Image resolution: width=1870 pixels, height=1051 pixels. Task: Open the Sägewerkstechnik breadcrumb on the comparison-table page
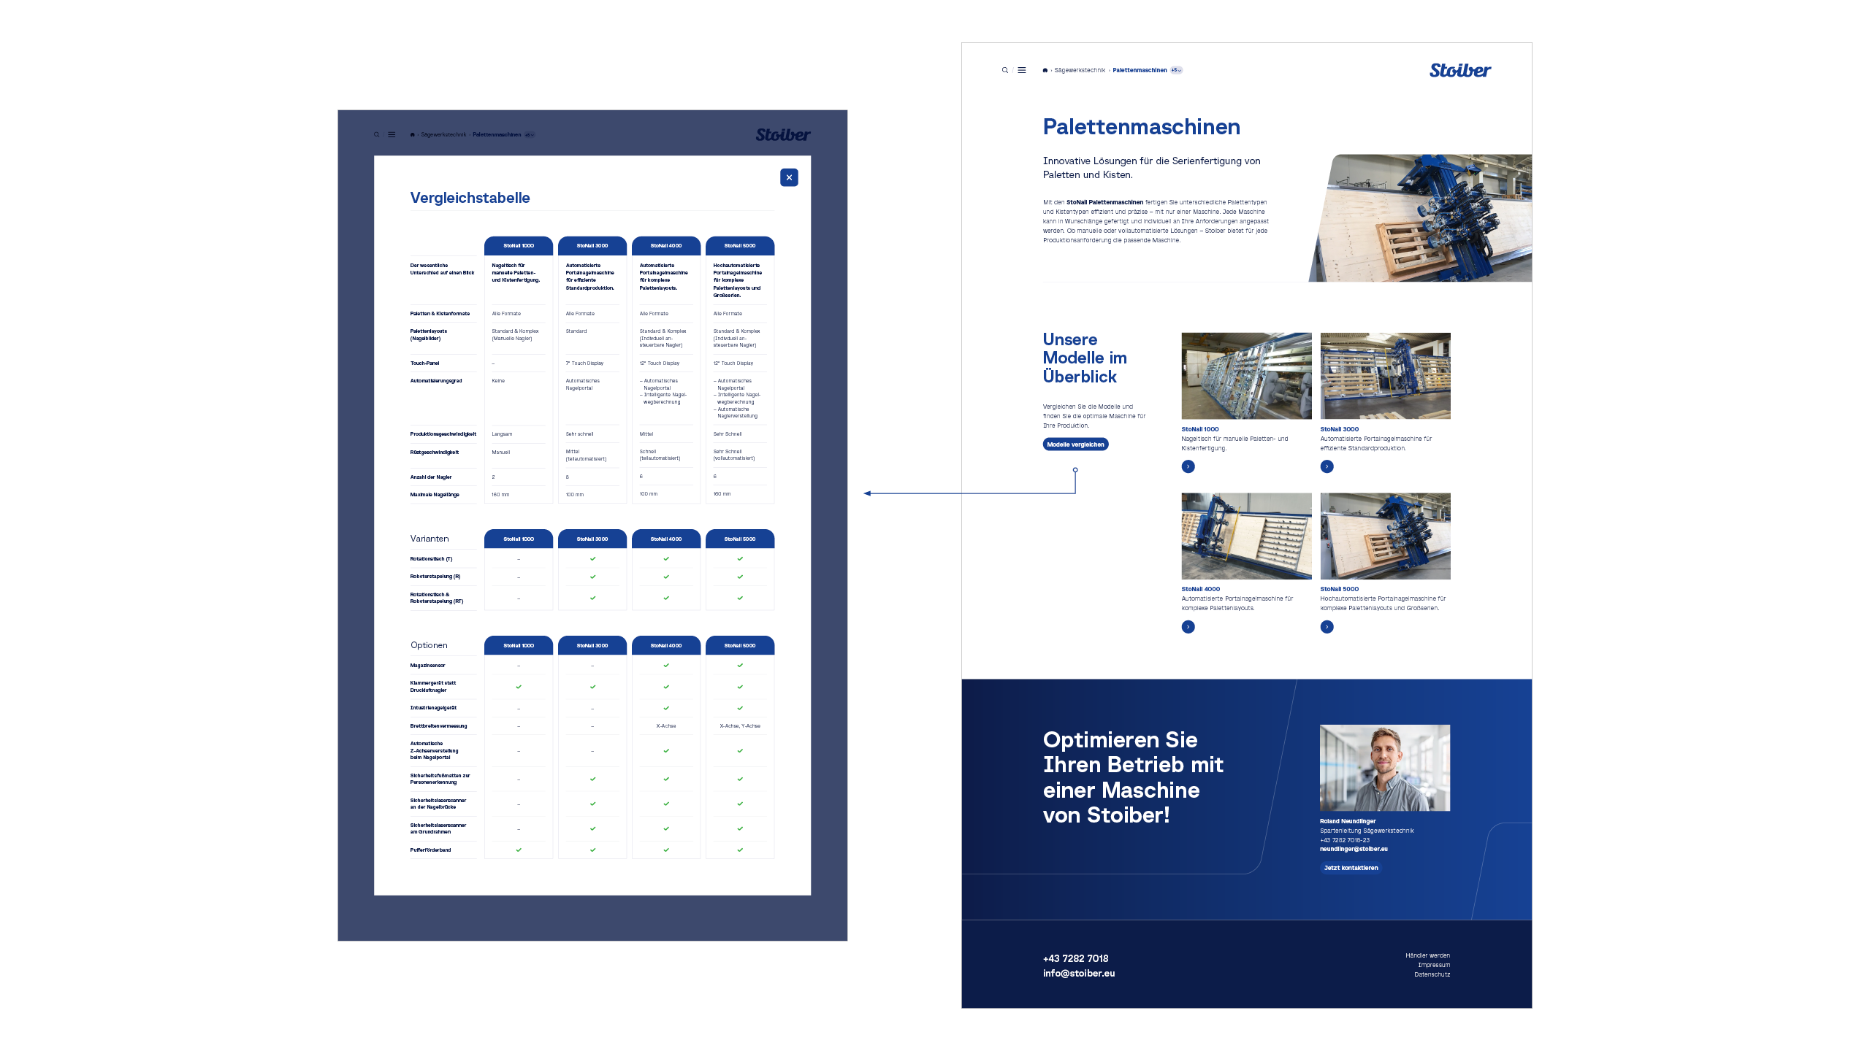443,135
